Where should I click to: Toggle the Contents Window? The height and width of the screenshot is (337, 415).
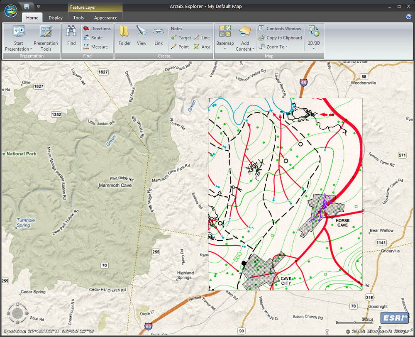280,29
